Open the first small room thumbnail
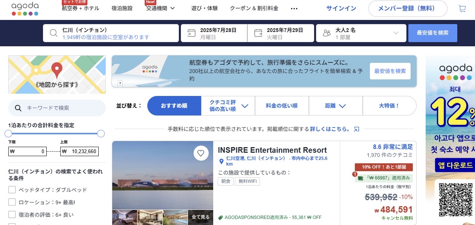Screen dimensions: 475x225 124,217
